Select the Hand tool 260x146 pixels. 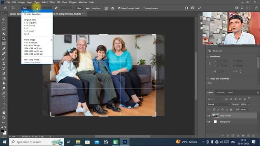(x=4, y=113)
